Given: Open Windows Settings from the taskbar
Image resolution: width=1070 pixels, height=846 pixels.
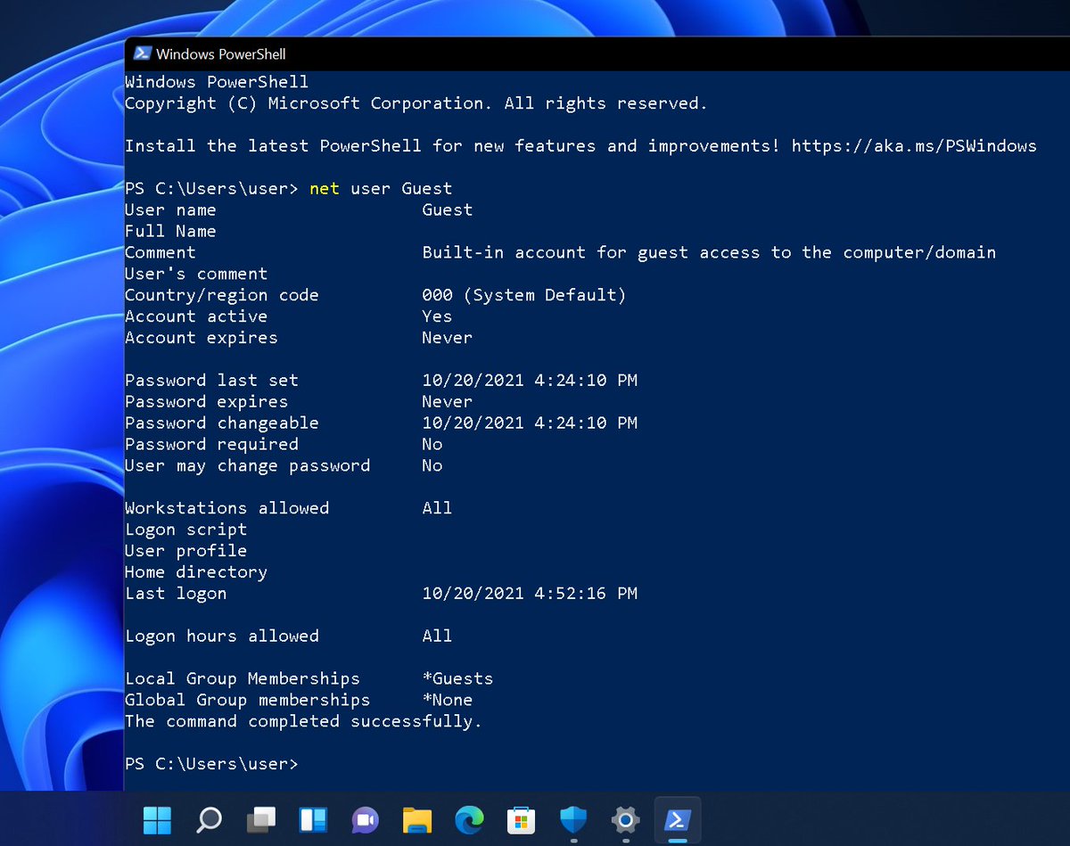Looking at the screenshot, I should coord(624,820).
